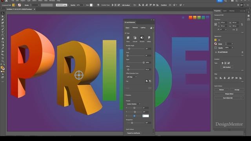Click vertical align bottom in Properties Align section

click(x=240, y=78)
